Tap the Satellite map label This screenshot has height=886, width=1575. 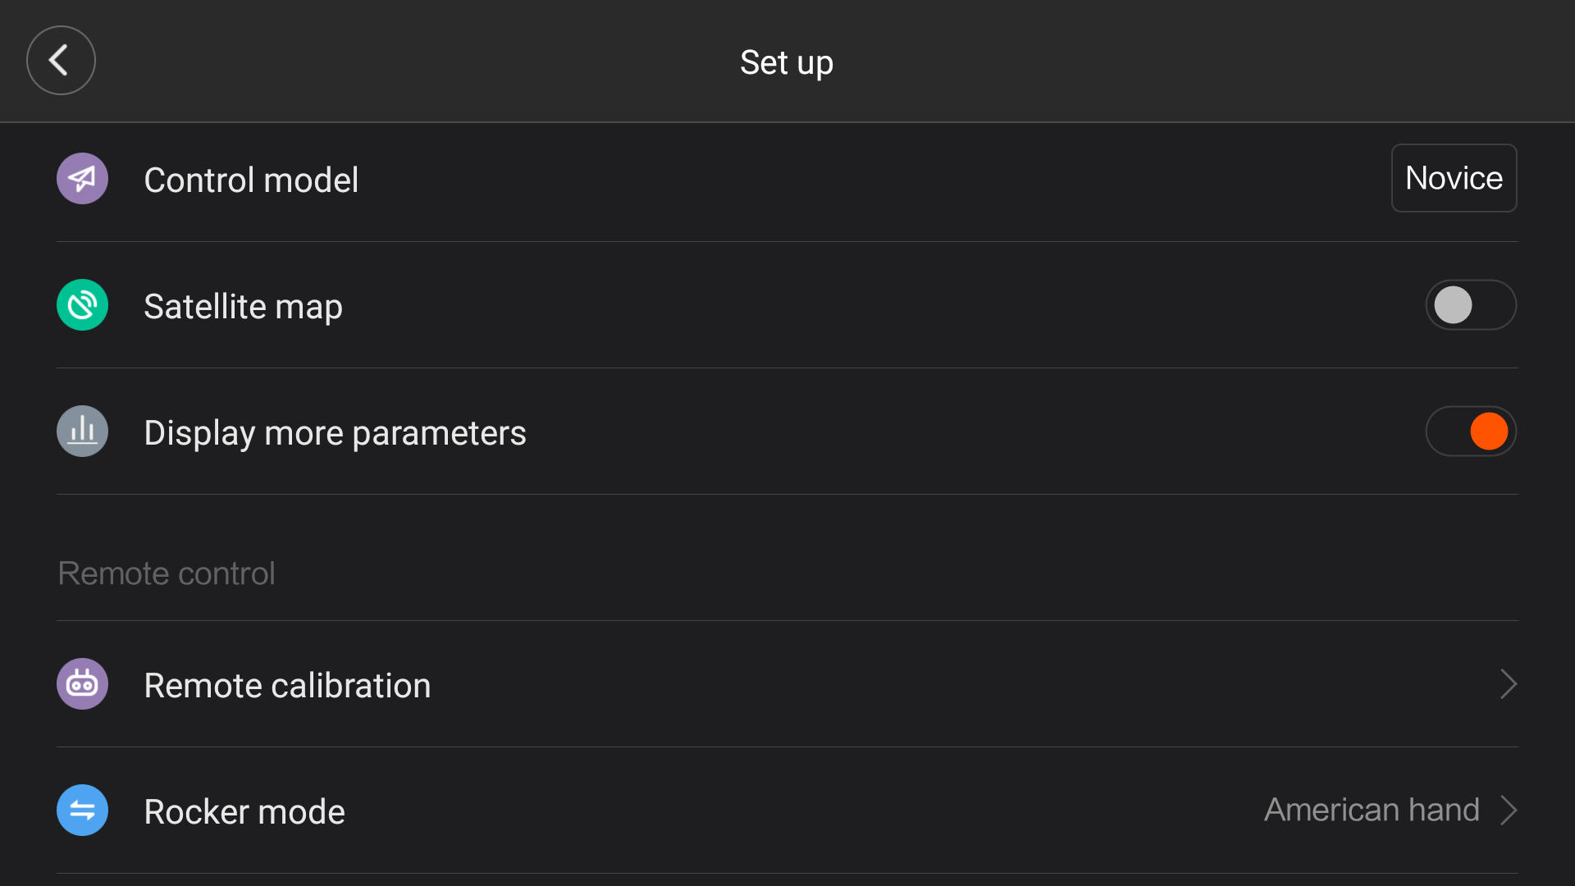coord(243,307)
